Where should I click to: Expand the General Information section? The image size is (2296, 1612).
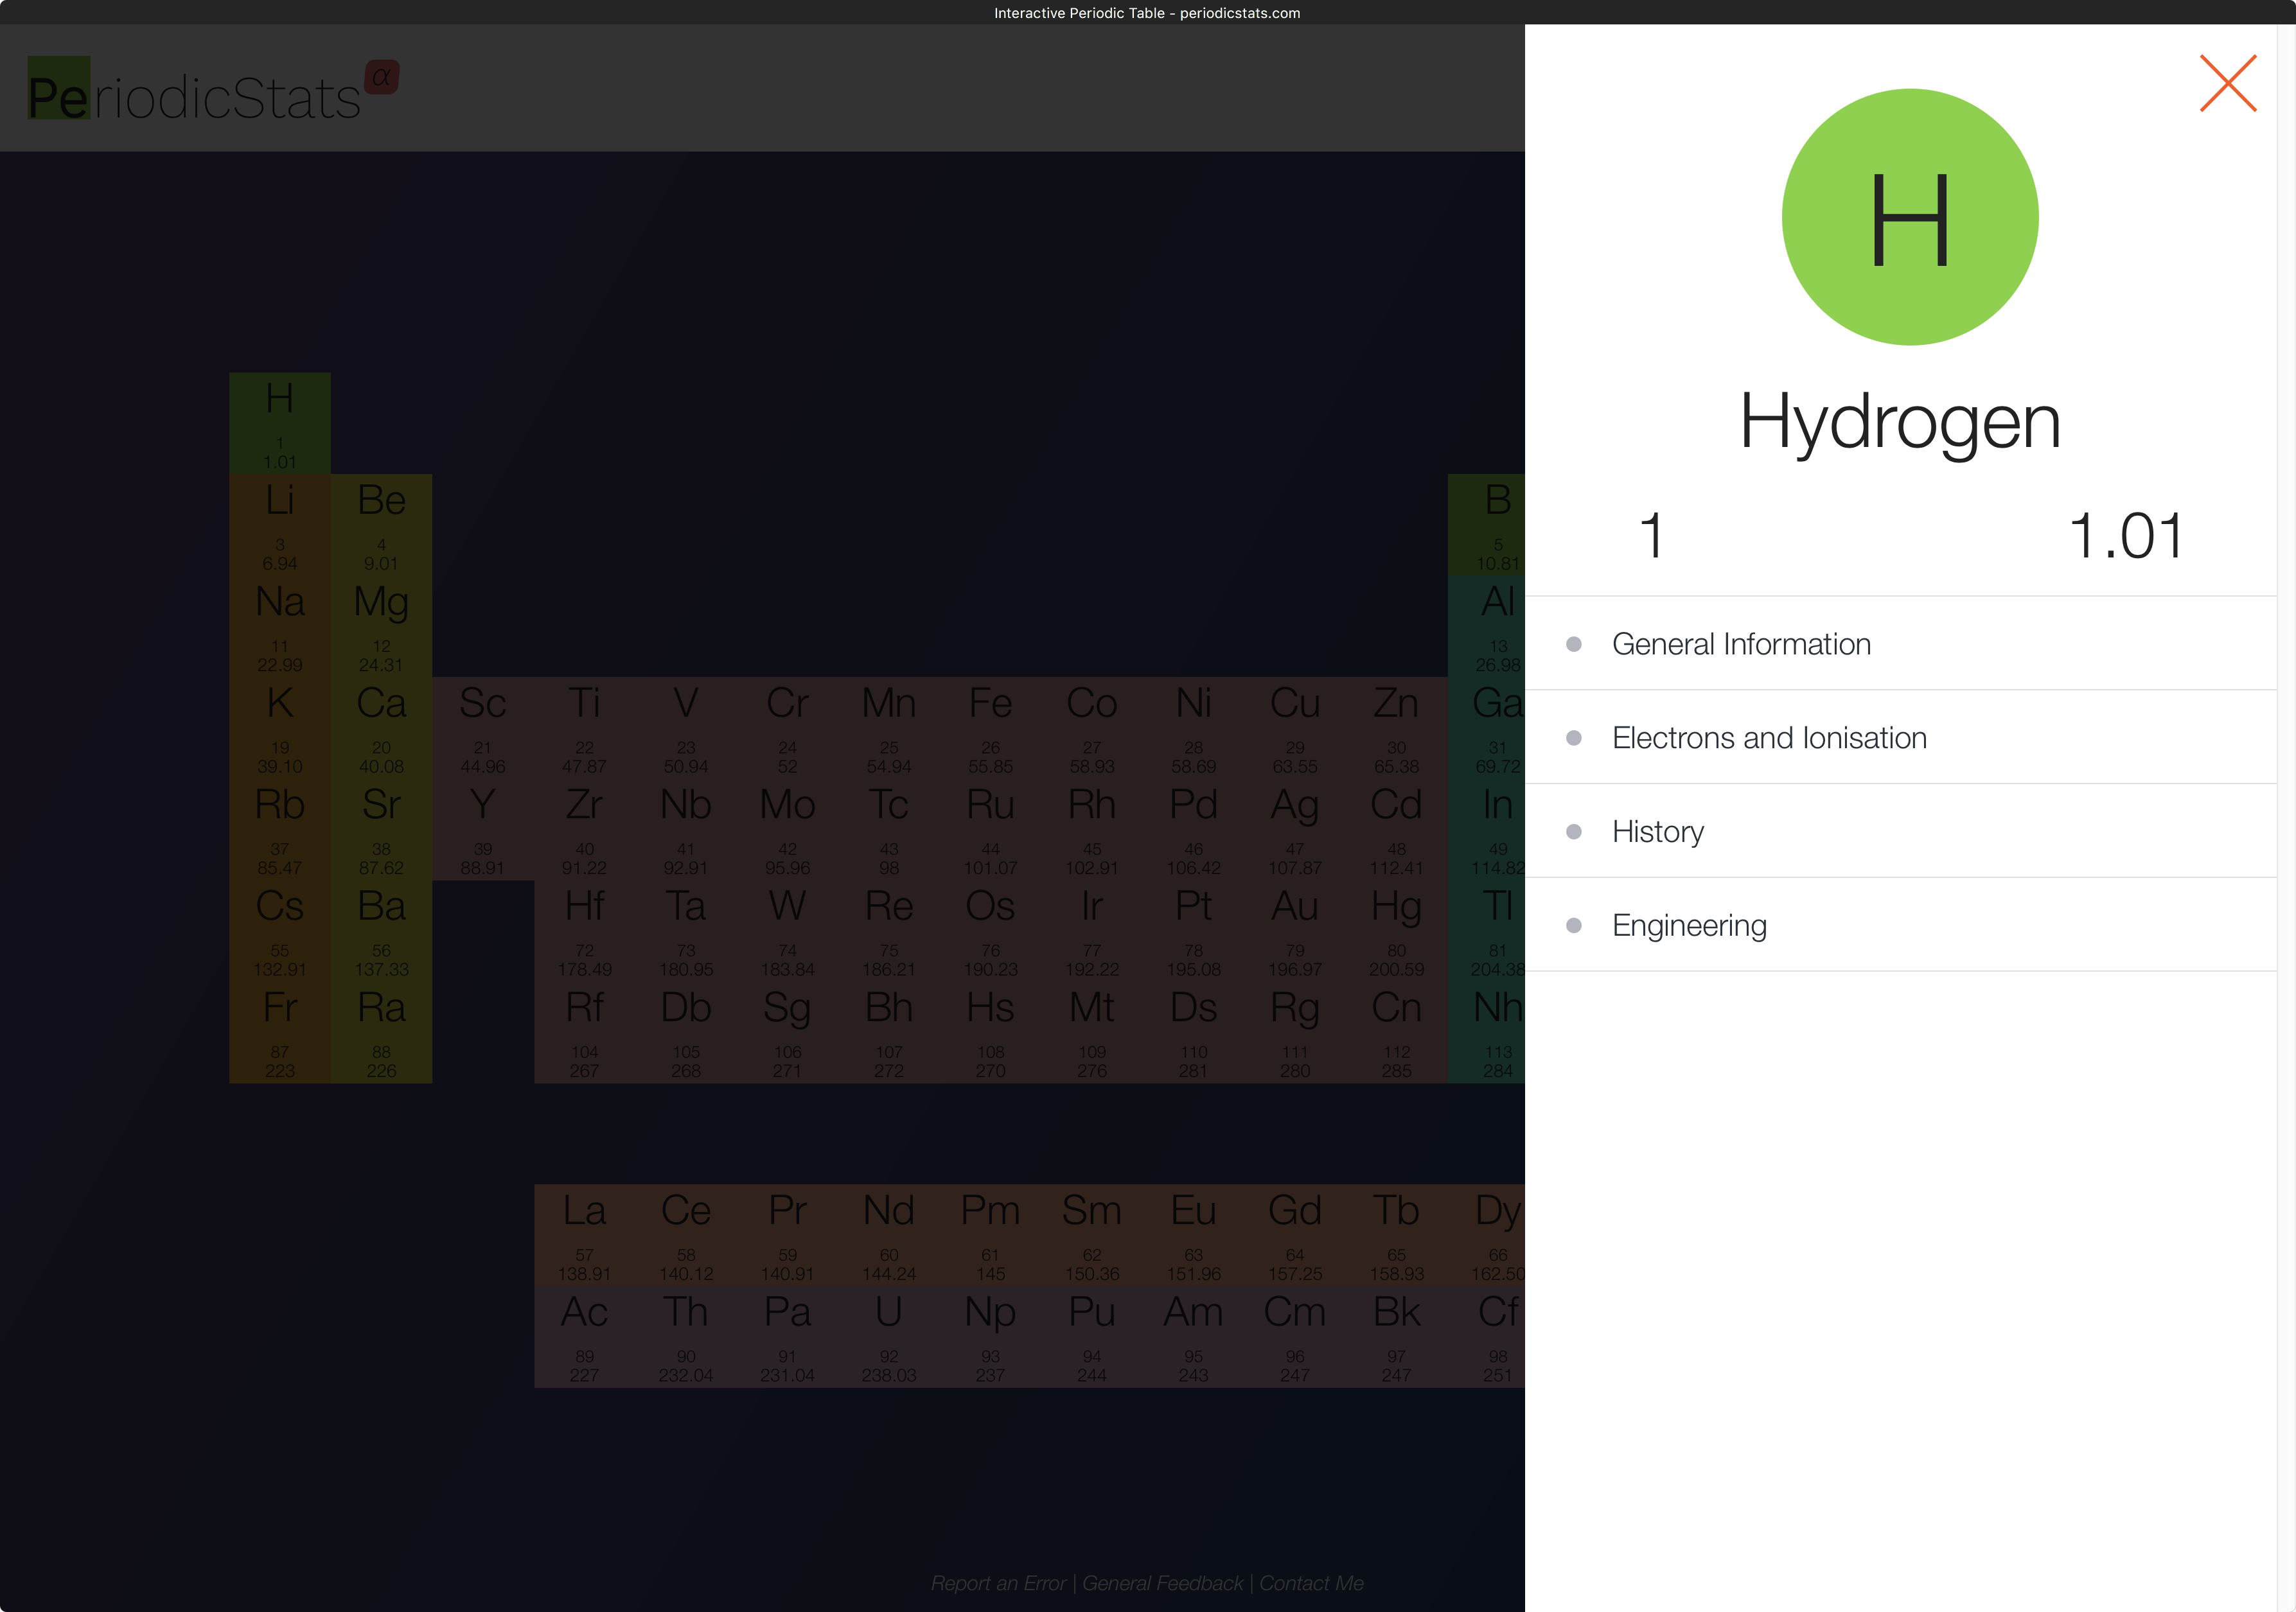click(1741, 645)
